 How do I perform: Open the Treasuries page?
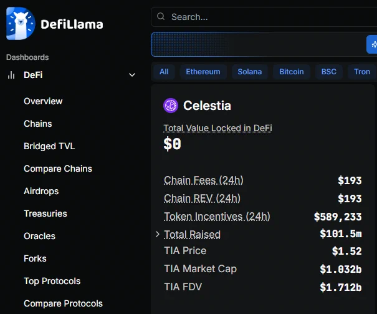tap(45, 213)
